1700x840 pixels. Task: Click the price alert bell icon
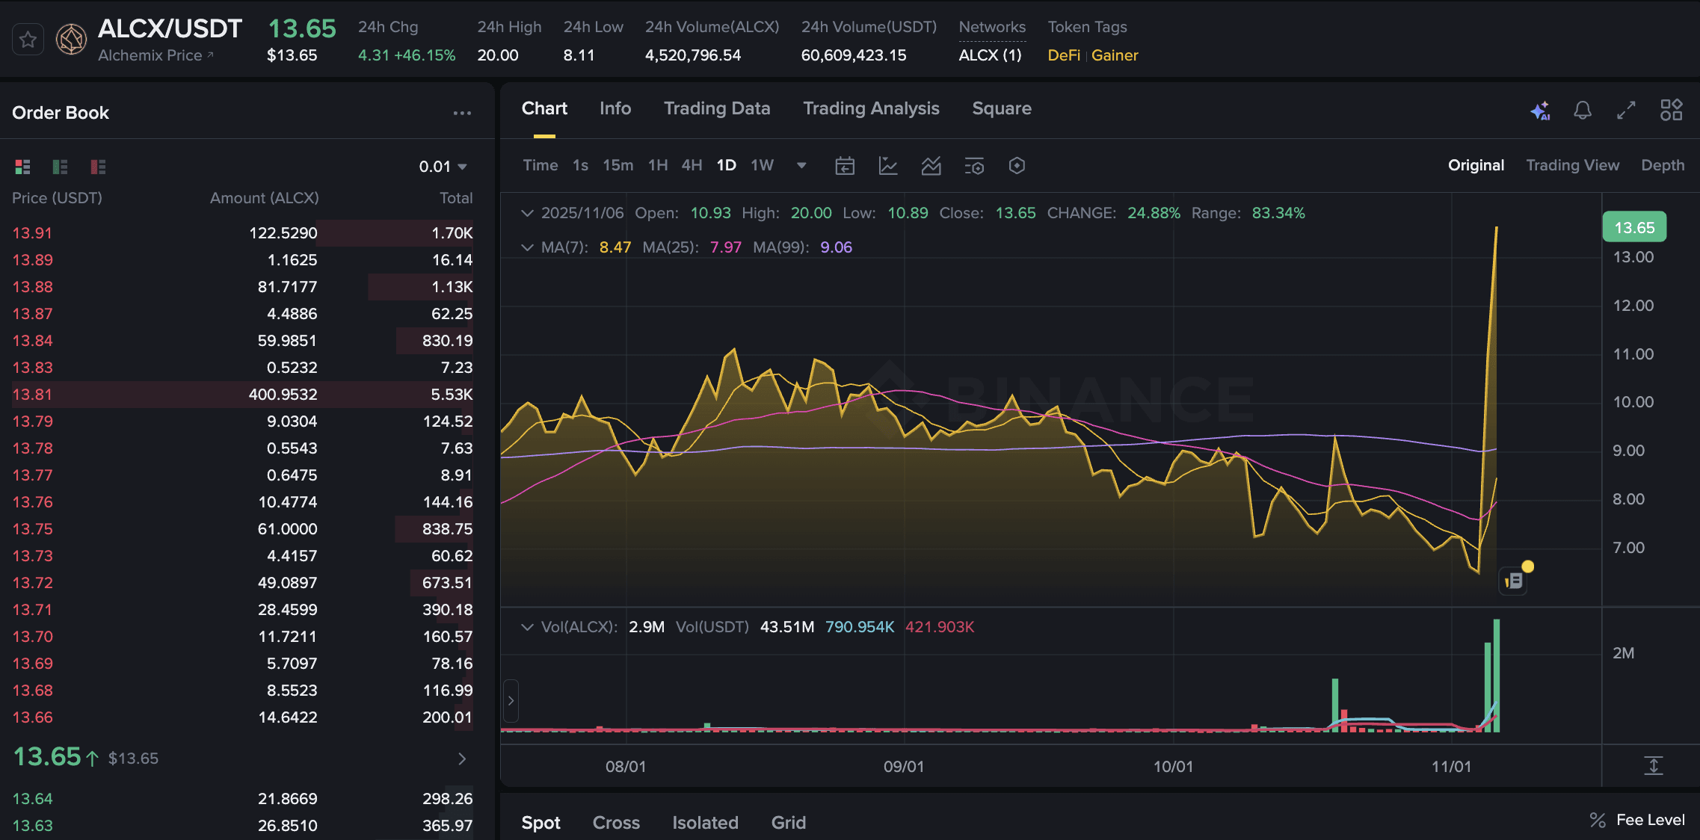pyautogui.click(x=1582, y=111)
